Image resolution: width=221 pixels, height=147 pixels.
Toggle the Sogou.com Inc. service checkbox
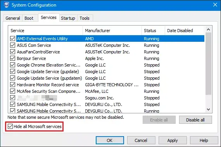click(12, 97)
